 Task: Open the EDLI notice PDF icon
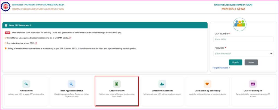(x=36, y=43)
